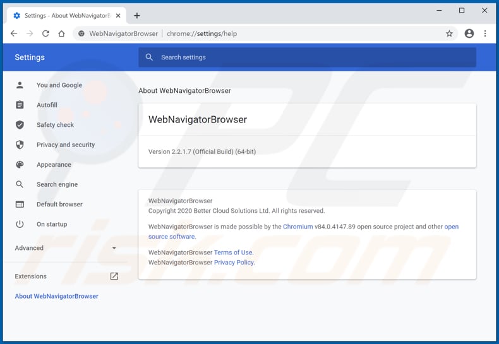The width and height of the screenshot is (499, 344).
Task: Select Autofill in the sidebar
Action: point(47,105)
